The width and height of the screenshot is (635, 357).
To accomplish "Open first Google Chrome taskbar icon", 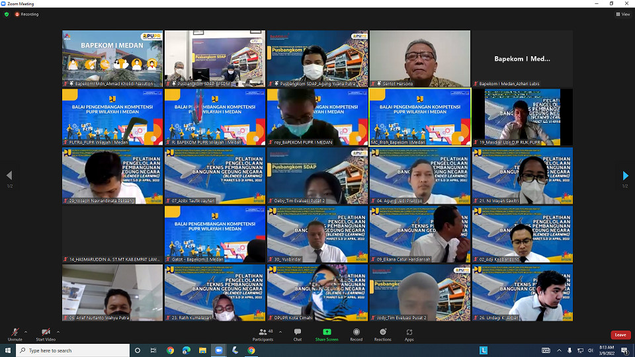I will [170, 350].
